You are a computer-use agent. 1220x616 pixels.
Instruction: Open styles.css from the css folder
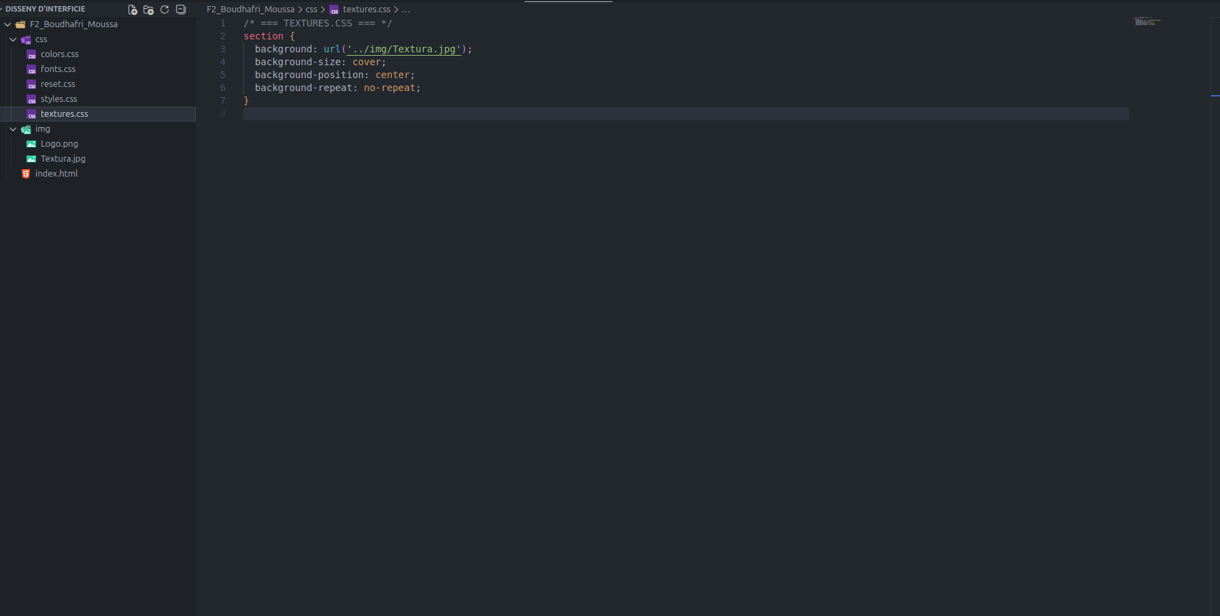pos(58,99)
